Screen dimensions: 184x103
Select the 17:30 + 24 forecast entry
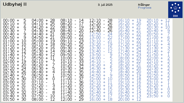tap(129, 48)
